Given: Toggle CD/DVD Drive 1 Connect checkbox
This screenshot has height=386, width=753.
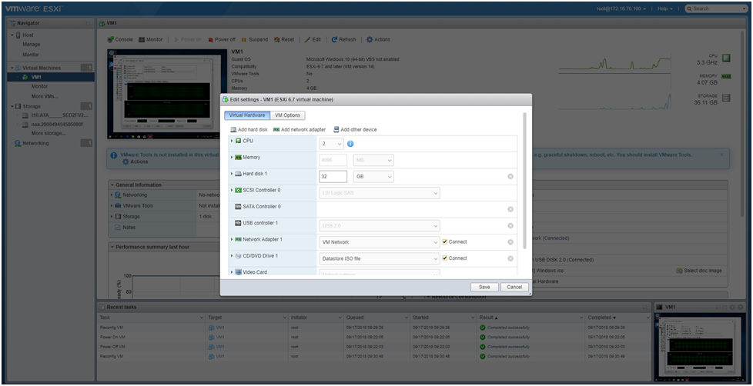Looking at the screenshot, I should click(445, 258).
